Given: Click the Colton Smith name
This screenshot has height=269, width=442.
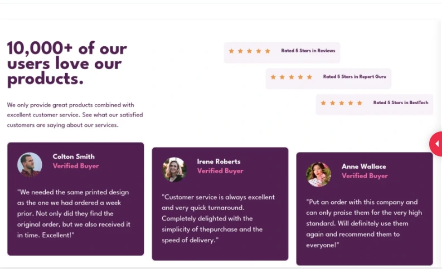Looking at the screenshot, I should 74,156.
